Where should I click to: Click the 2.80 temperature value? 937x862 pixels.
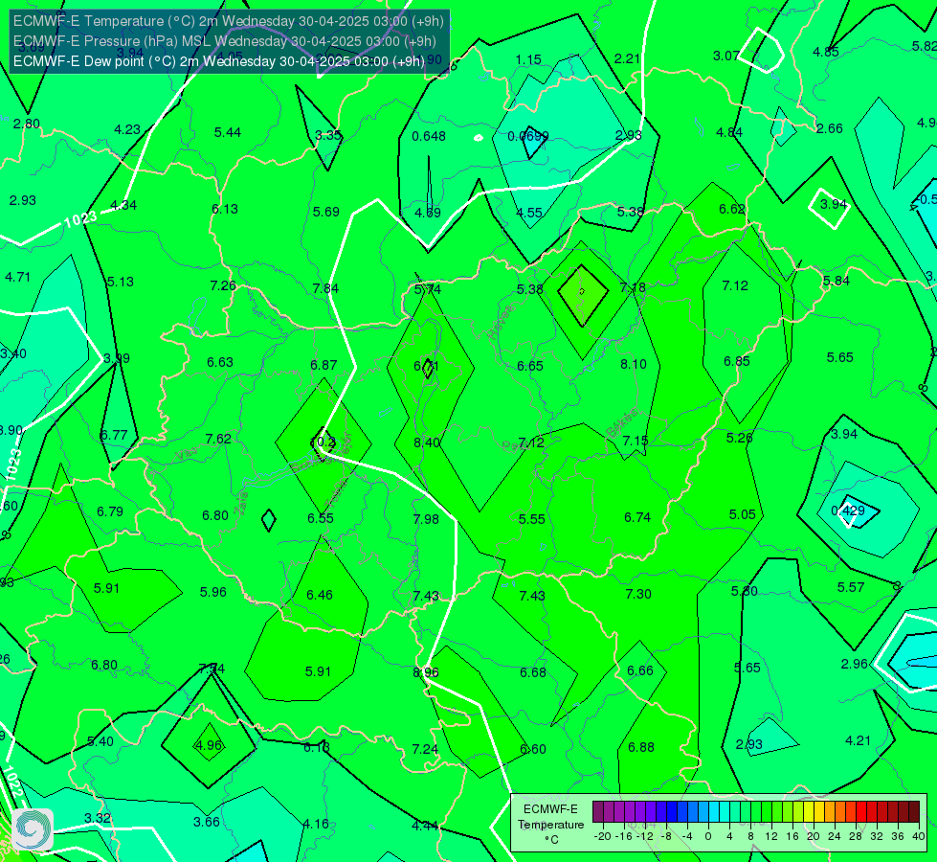click(26, 124)
